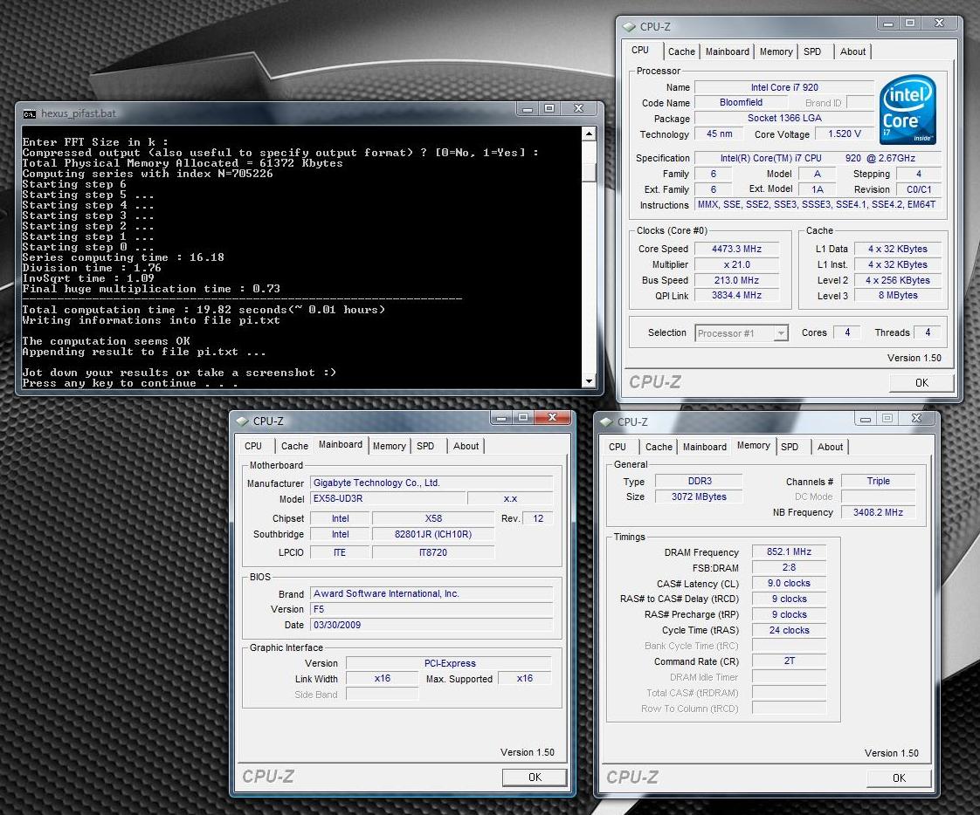Click the Multiplier x 21.0 value

(x=737, y=264)
